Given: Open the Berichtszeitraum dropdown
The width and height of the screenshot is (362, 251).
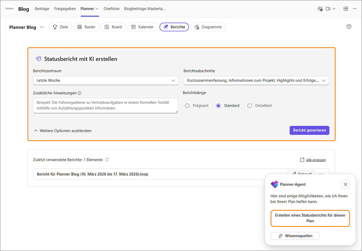Looking at the screenshot, I should pos(106,81).
